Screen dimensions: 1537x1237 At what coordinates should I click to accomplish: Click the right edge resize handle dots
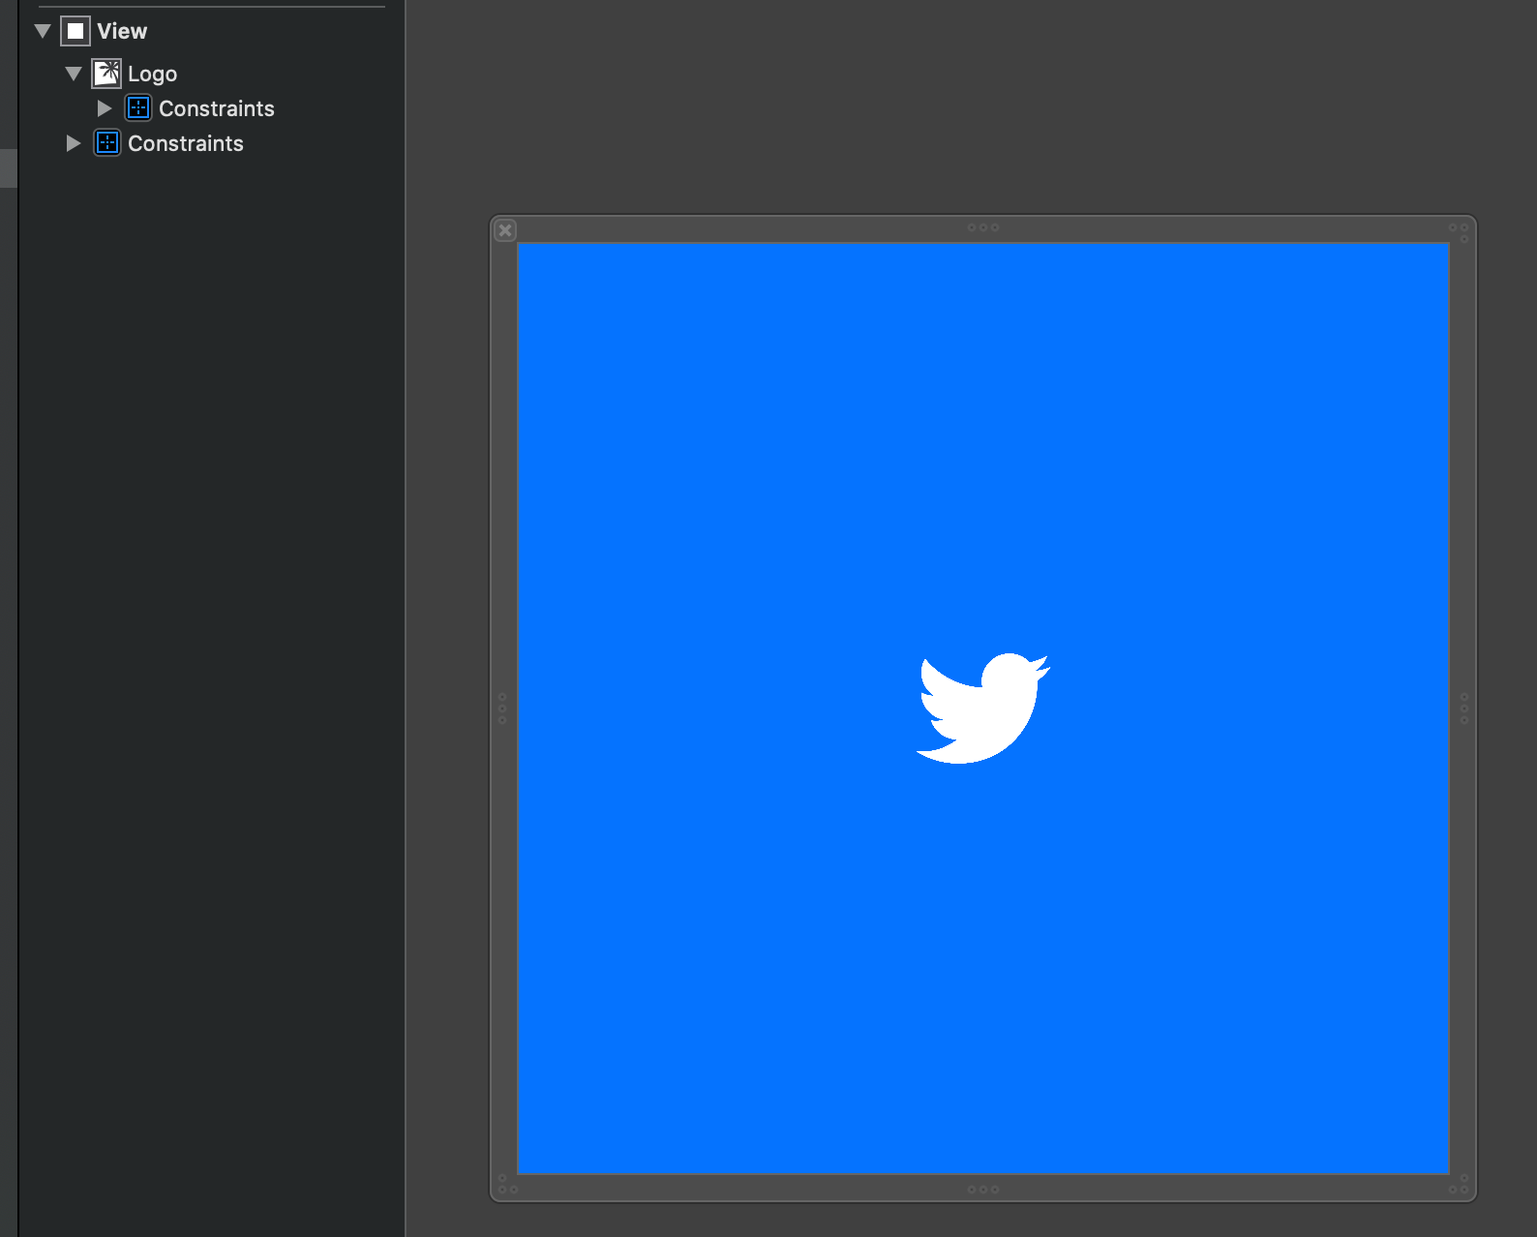pos(1464,709)
